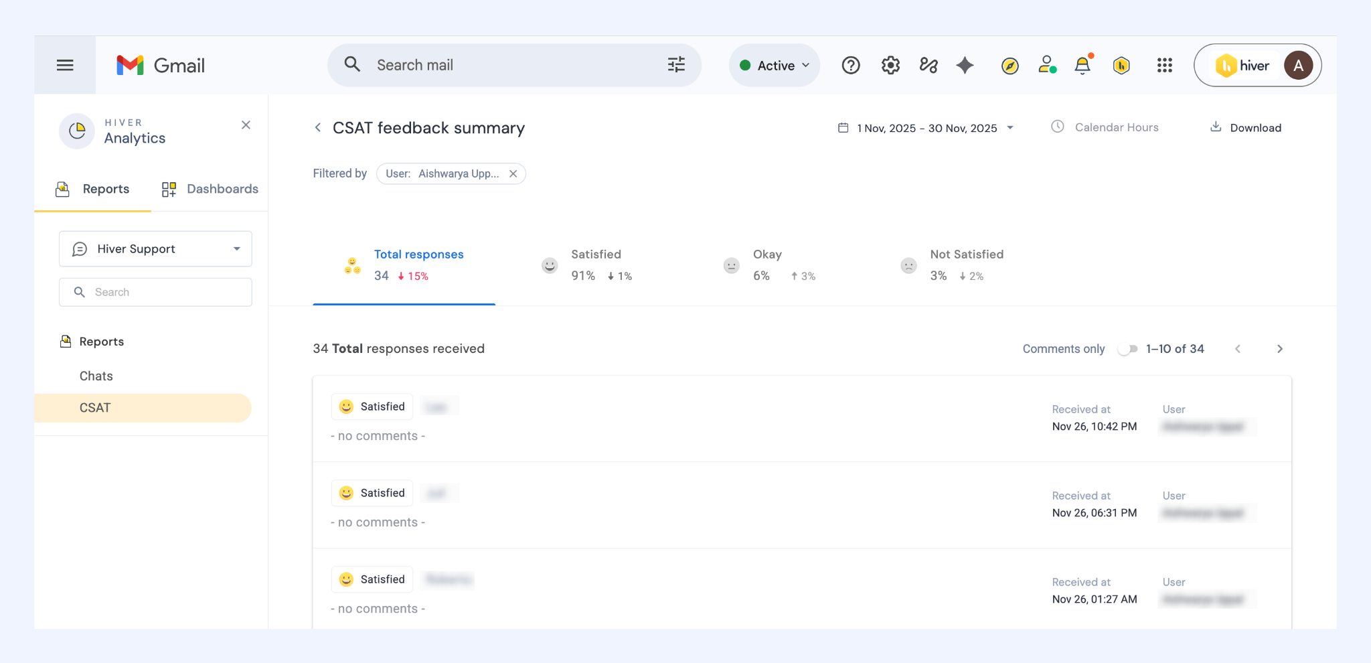Click the Hiver squiggle percent icon in header
The width and height of the screenshot is (1371, 663).
[929, 65]
